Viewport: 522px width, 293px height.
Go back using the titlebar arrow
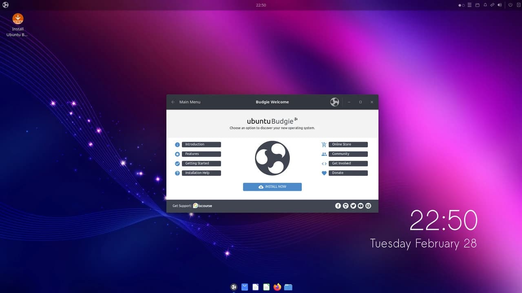coord(173,102)
